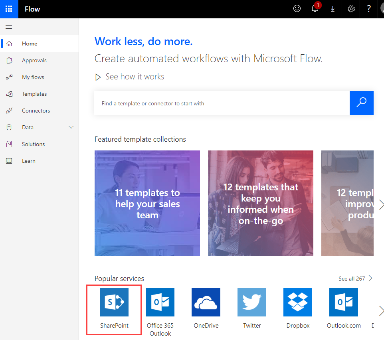Click the help question mark
This screenshot has width=384, height=340.
pos(368,9)
